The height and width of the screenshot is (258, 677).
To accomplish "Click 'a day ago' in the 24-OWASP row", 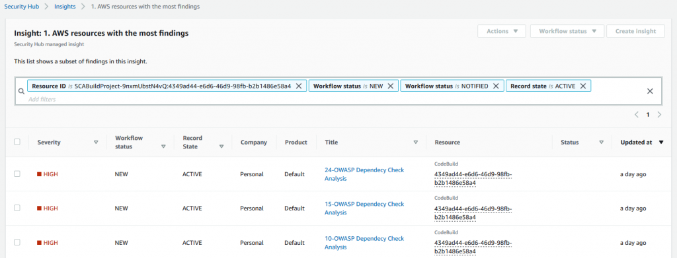I will tap(633, 174).
